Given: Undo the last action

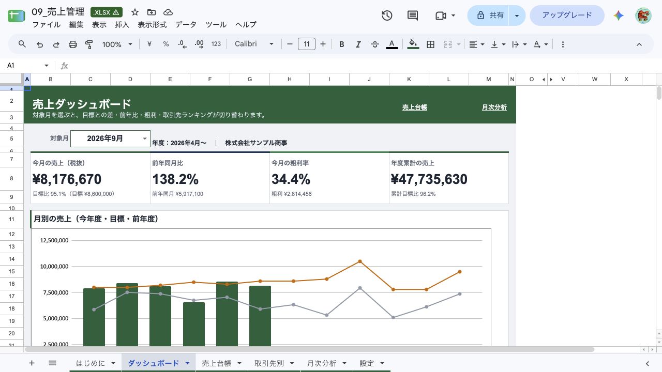Looking at the screenshot, I should point(40,44).
